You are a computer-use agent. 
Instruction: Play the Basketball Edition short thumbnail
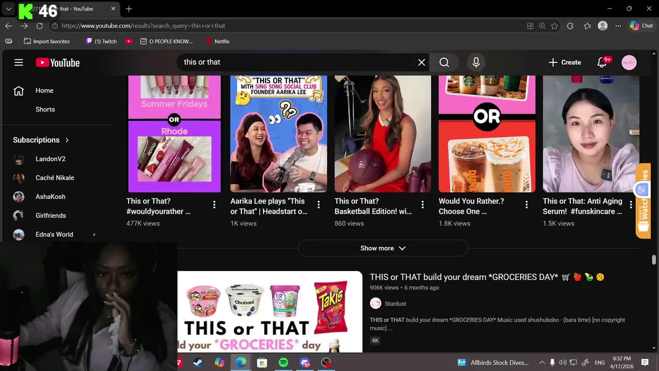[x=383, y=134]
